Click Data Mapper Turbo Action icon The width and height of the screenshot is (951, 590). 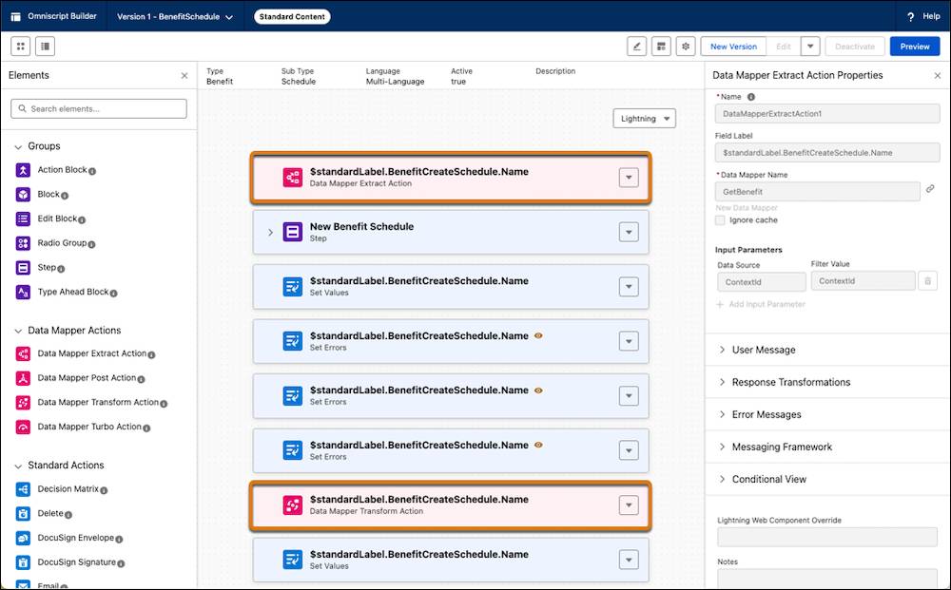tap(23, 427)
